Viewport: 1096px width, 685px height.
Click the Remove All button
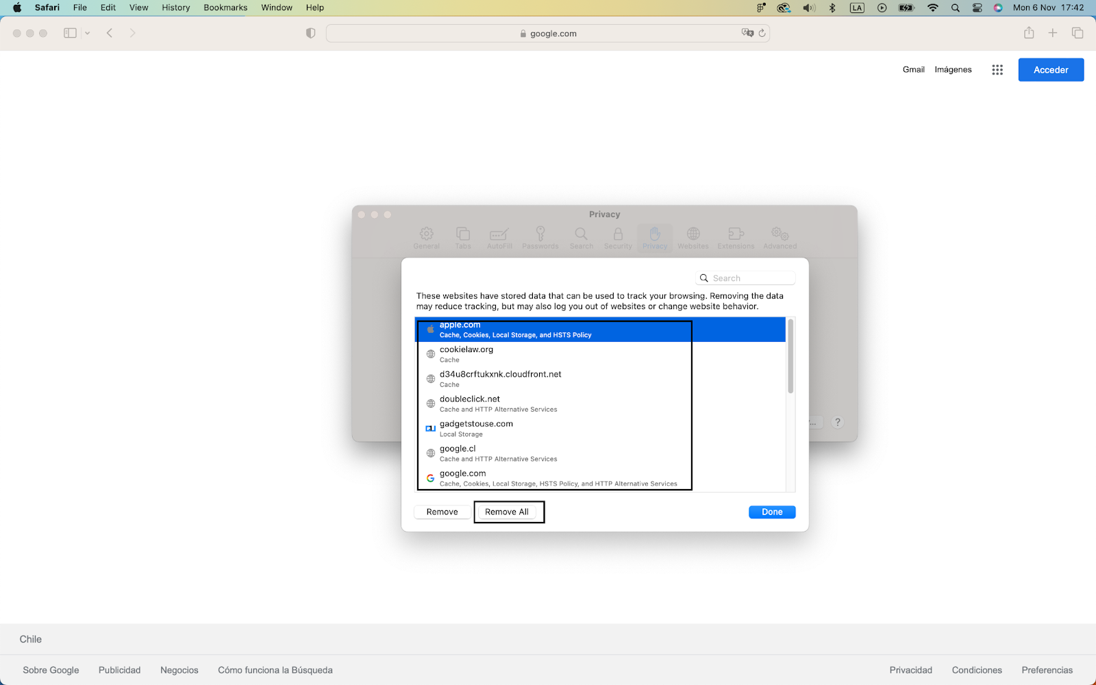click(x=507, y=512)
